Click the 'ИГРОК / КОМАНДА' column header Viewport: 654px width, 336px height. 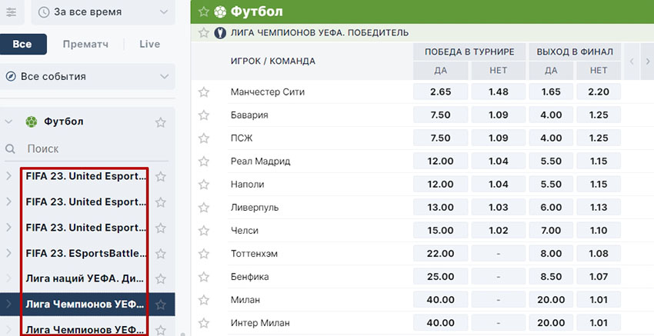(x=273, y=62)
